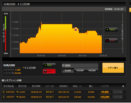Click the 判定レート column header
The height and width of the screenshot is (103, 131).
tap(77, 86)
